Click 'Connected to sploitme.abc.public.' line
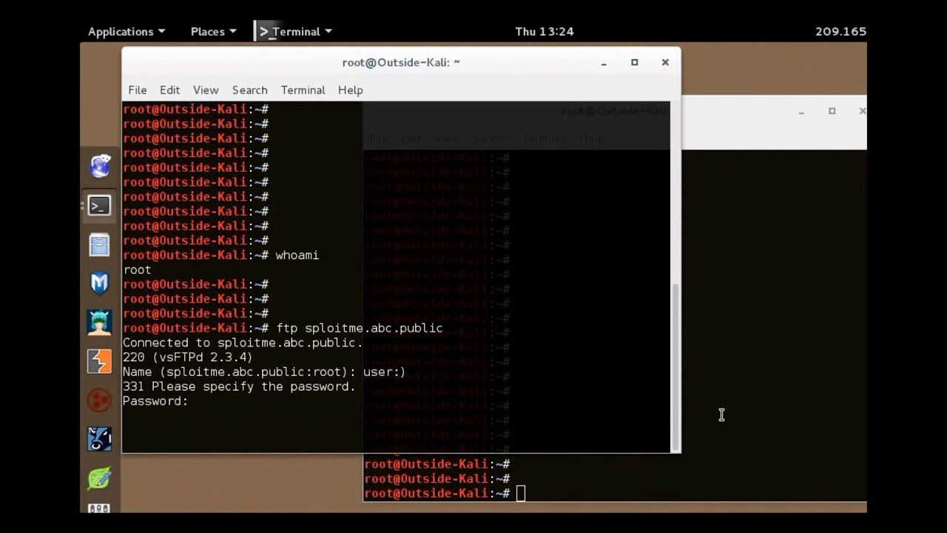The height and width of the screenshot is (533, 947). pyautogui.click(x=243, y=343)
